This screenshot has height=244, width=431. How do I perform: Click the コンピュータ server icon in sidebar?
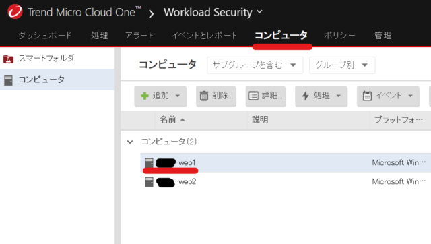point(8,80)
